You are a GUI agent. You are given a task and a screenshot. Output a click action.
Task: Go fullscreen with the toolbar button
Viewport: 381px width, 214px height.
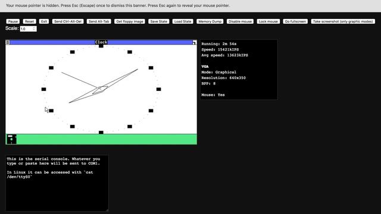click(295, 21)
